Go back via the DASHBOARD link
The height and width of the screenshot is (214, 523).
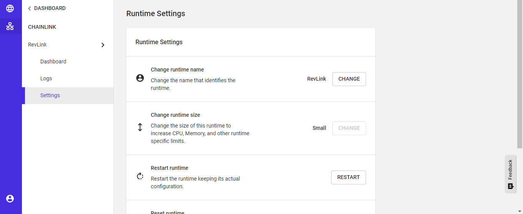click(50, 8)
